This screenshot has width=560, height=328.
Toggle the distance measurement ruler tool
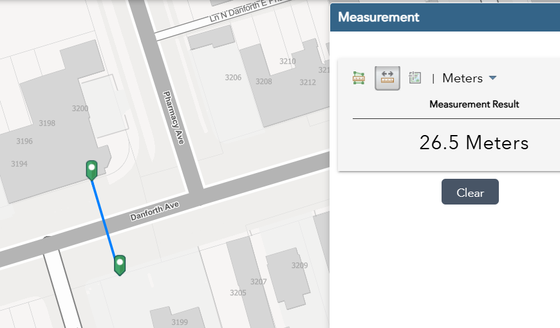[x=387, y=78]
